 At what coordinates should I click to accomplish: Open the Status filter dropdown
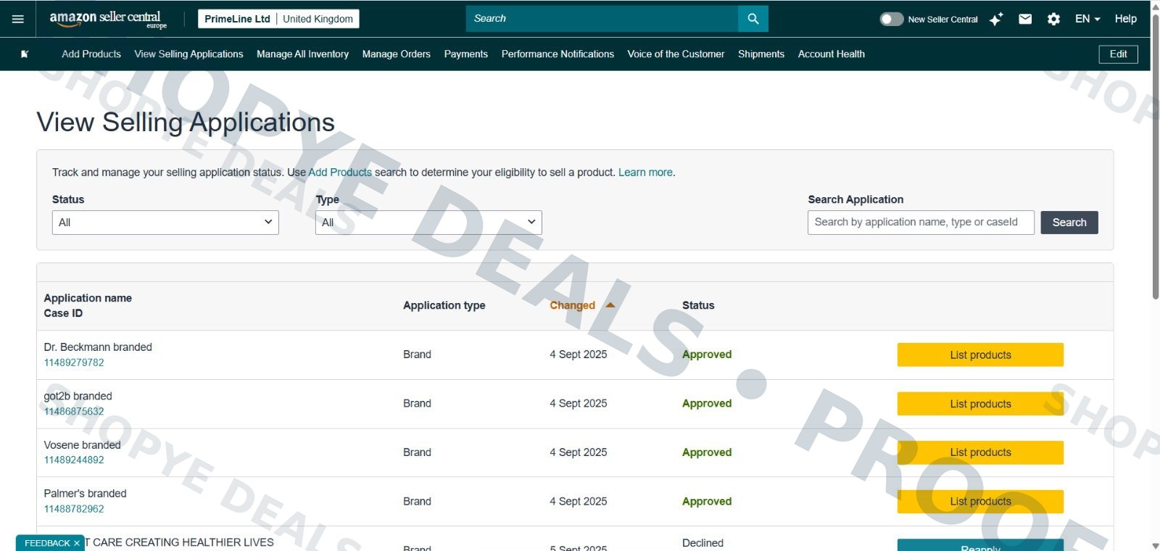pos(165,223)
